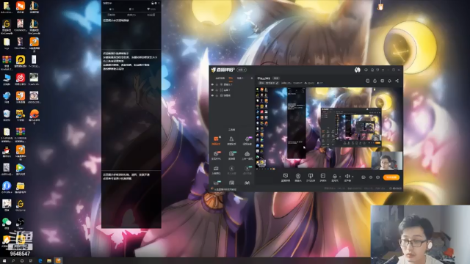The height and width of the screenshot is (264, 470).
Task: Click the speaker volume icon in stream toolbar
Action: (x=347, y=177)
